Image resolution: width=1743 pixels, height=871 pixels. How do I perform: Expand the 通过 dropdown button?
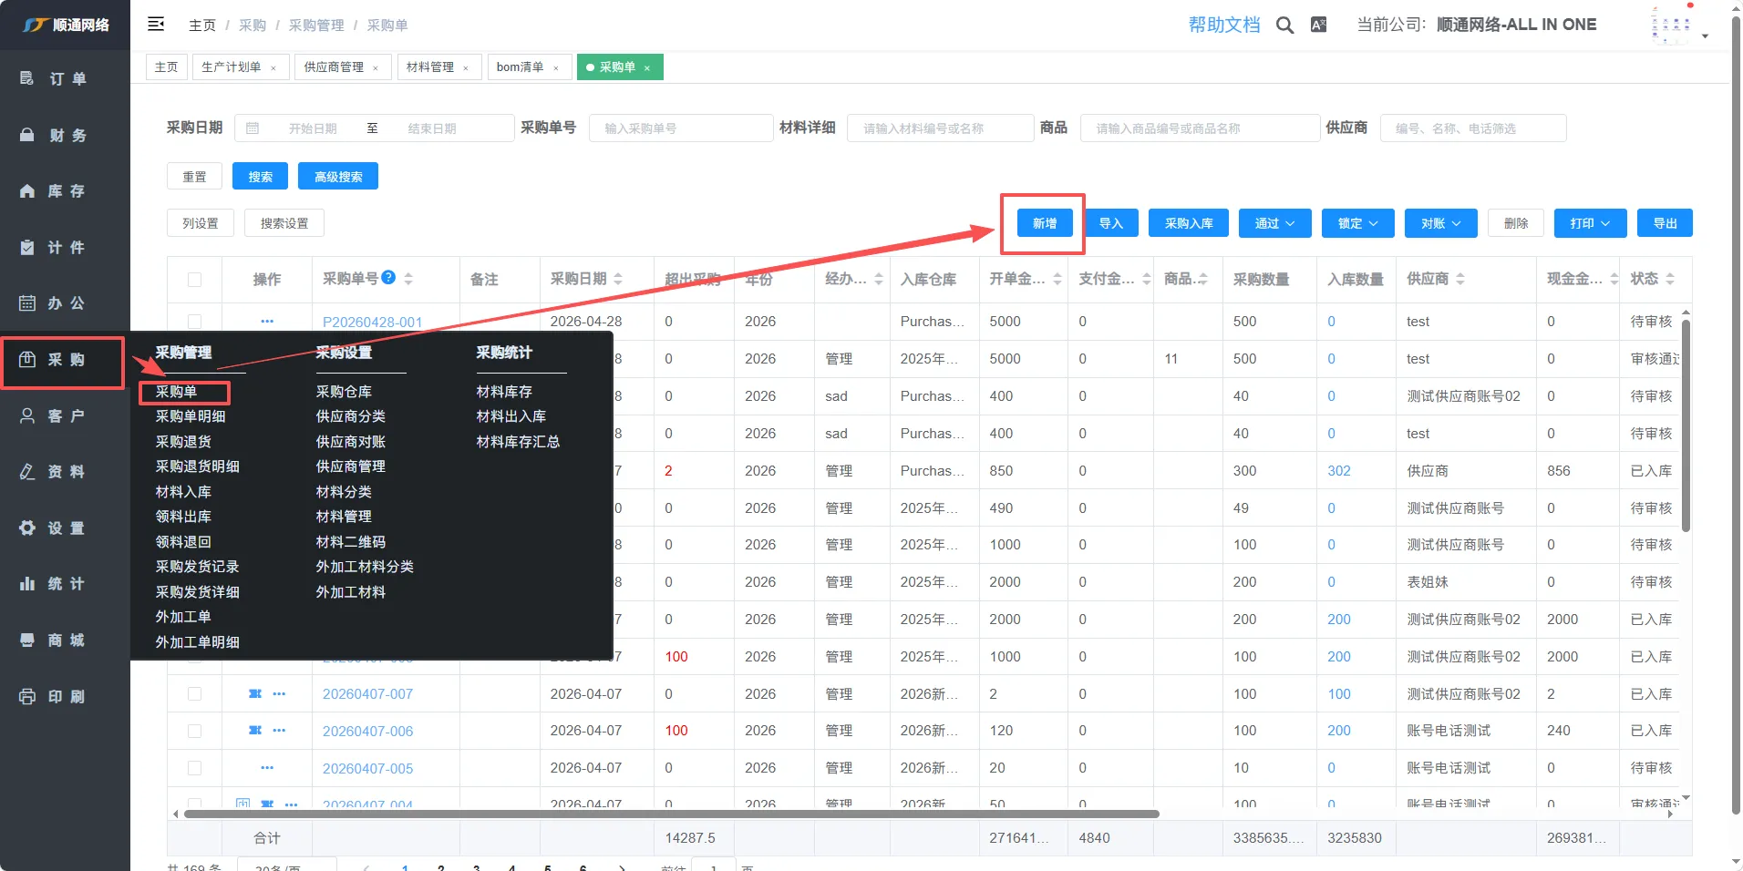[1274, 223]
